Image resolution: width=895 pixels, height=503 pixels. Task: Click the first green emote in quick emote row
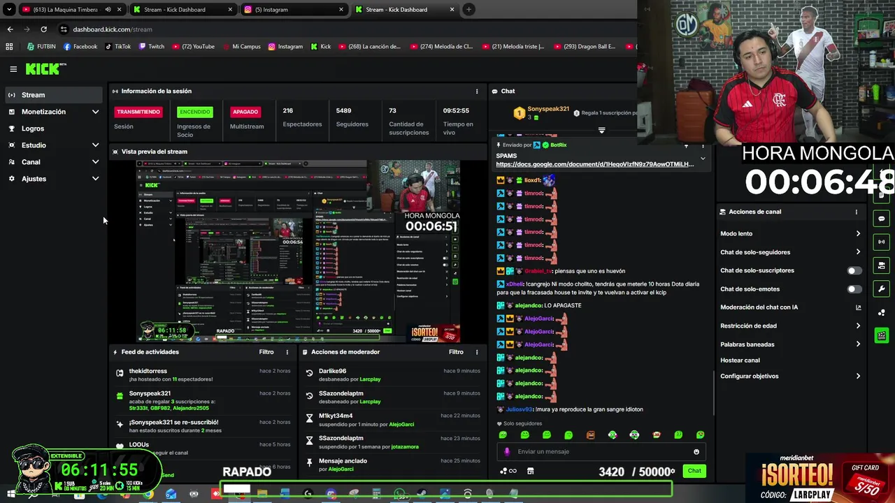(503, 435)
